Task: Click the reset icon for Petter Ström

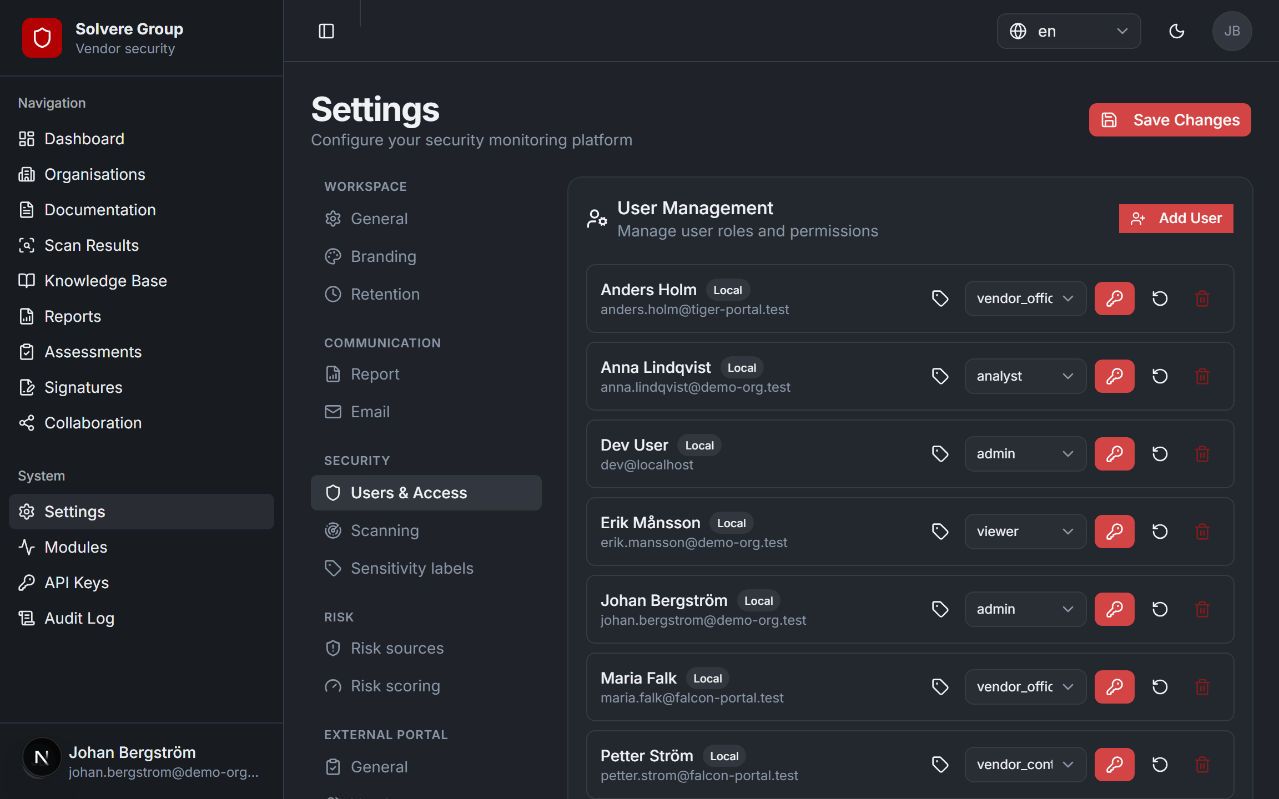Action: point(1160,765)
